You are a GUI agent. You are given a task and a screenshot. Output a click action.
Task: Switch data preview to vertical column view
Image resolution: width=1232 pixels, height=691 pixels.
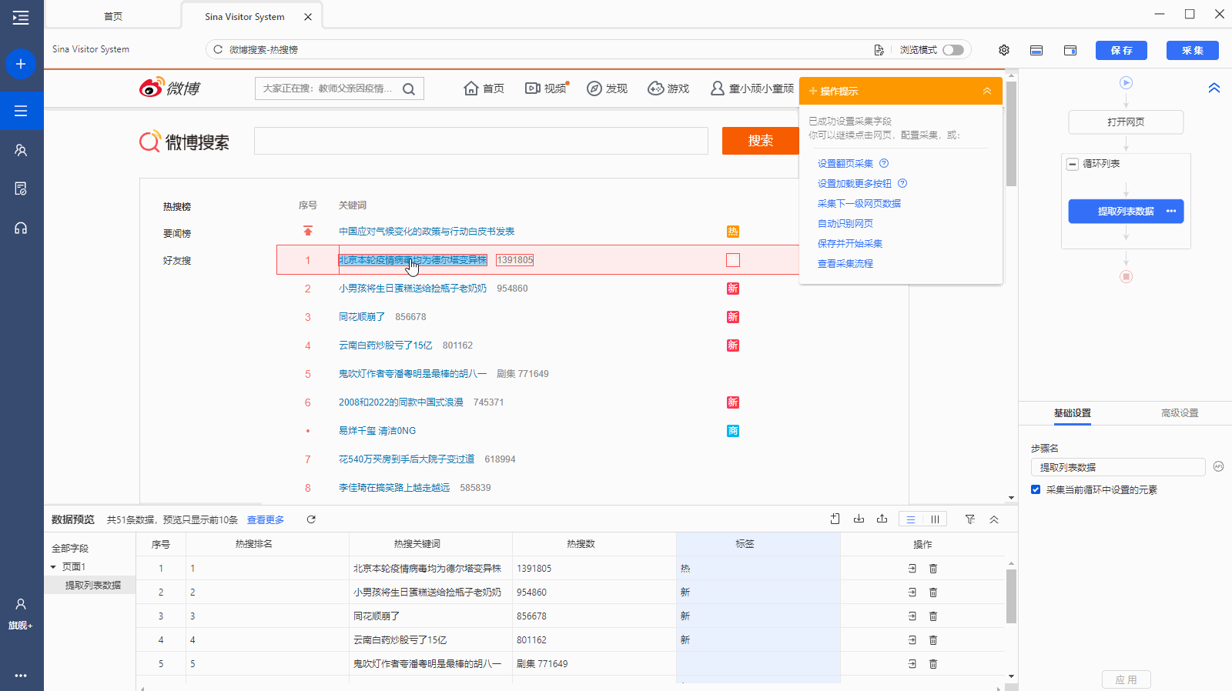pos(935,519)
